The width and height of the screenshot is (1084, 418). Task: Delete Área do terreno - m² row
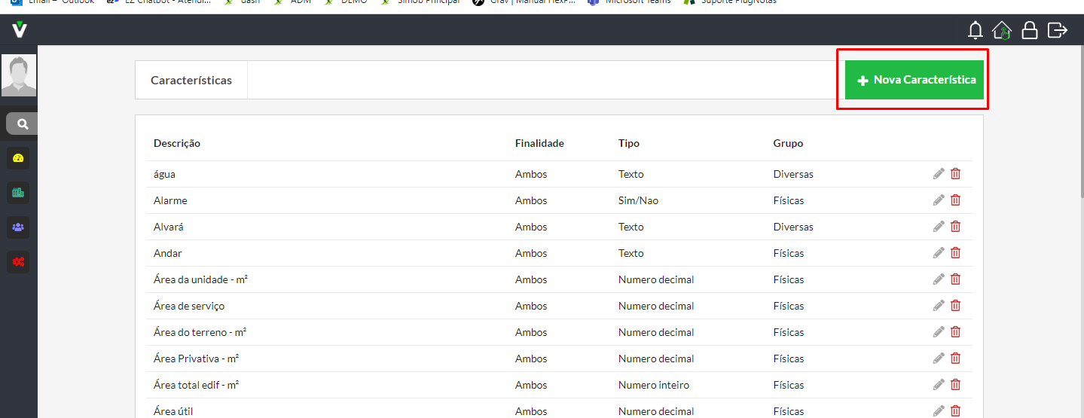(955, 332)
